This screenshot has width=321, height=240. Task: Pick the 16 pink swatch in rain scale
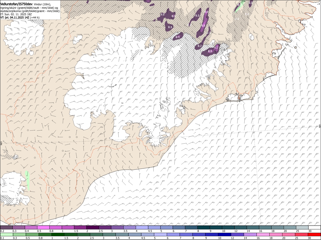coord(263,234)
